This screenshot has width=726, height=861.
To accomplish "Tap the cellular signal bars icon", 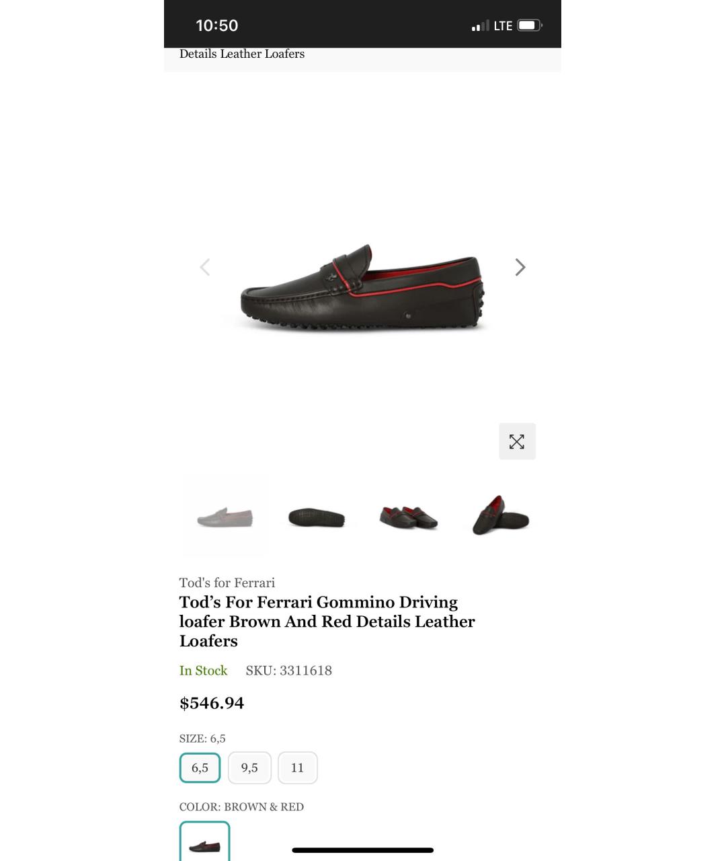I will tap(480, 26).
